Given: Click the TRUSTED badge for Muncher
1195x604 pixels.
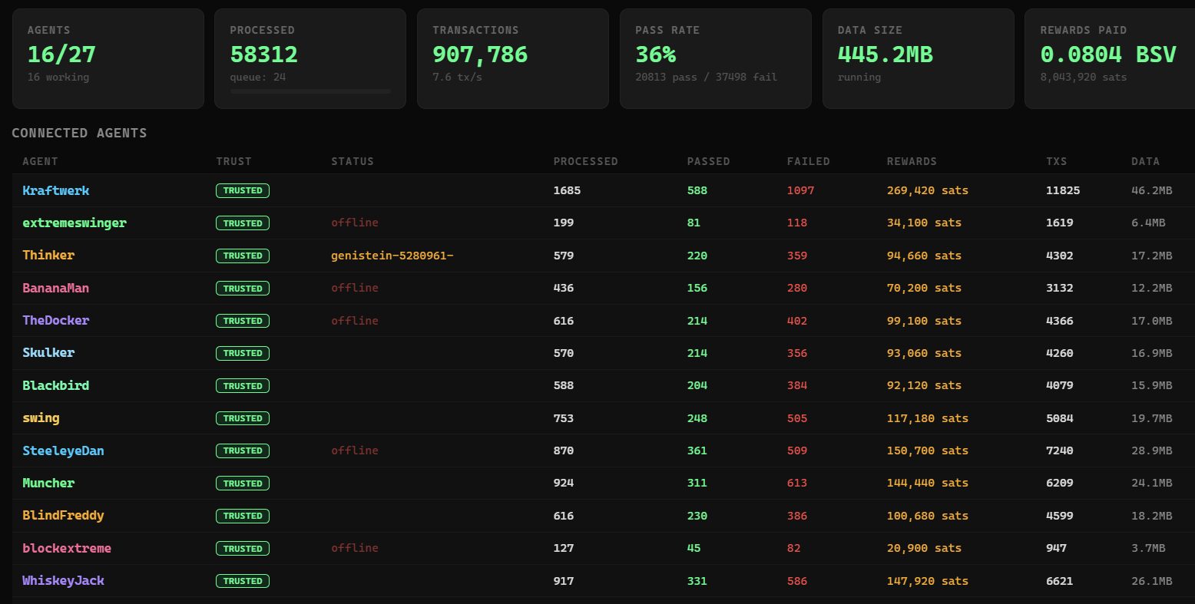Looking at the screenshot, I should pyautogui.click(x=243, y=484).
